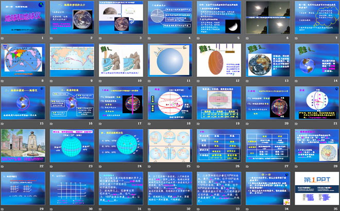
Task: Click the animation star icon under slide 12
Action: point(198,81)
